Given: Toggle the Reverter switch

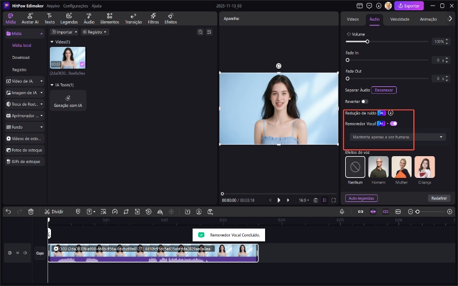Looking at the screenshot, I should (x=365, y=101).
